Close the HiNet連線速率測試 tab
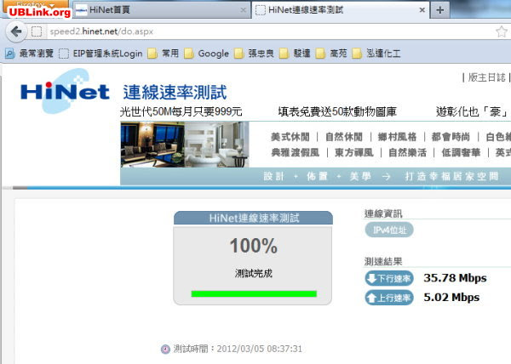Viewport: 511px width, 364px height. click(422, 10)
